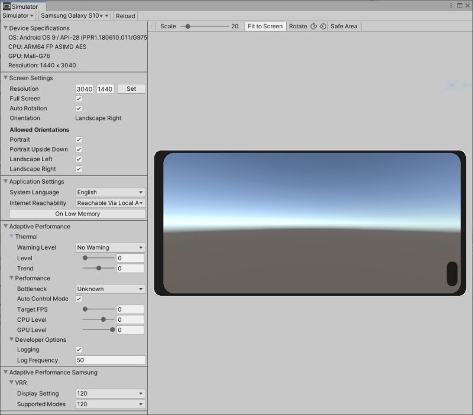
Task: Uncheck the Portrait Upside Down orientation
Action: click(77, 149)
